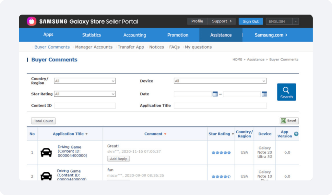
Task: Click the Content ID input field
Action: (x=85, y=105)
